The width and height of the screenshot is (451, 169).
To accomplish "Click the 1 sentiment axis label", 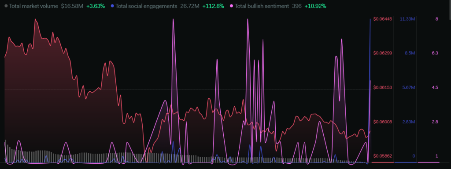I will pyautogui.click(x=436, y=156).
